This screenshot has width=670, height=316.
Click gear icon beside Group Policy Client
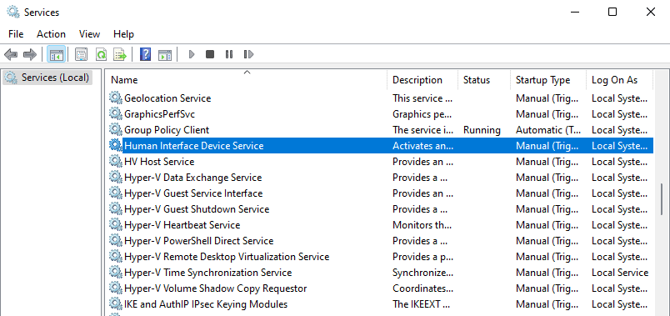(x=115, y=129)
